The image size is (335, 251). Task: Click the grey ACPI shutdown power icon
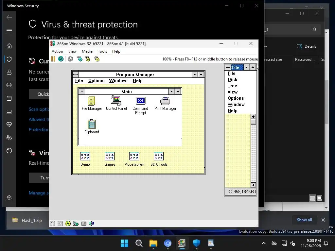pyautogui.click(x=70, y=59)
